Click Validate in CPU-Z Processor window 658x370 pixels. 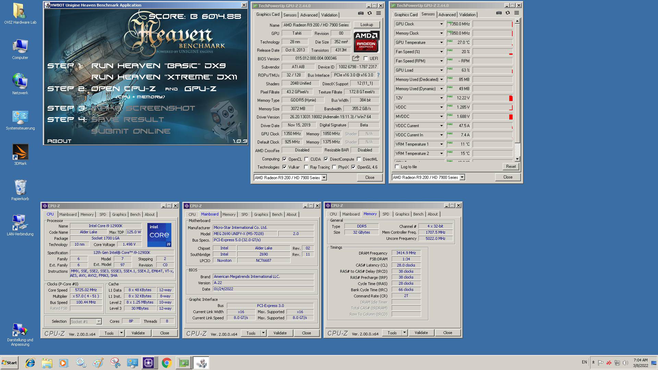coord(138,333)
